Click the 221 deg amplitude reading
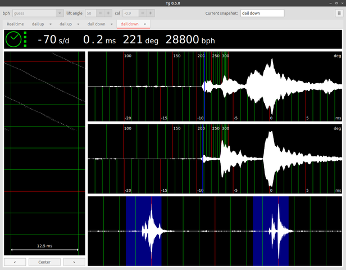This screenshot has width=346, height=270. point(140,40)
